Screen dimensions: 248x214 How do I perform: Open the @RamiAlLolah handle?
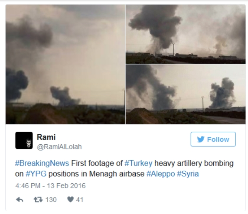[x=59, y=147]
